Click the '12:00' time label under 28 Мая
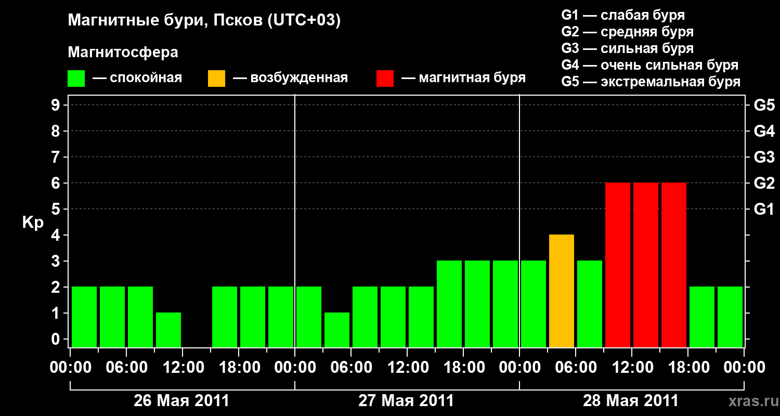This screenshot has height=416, width=780. (632, 368)
